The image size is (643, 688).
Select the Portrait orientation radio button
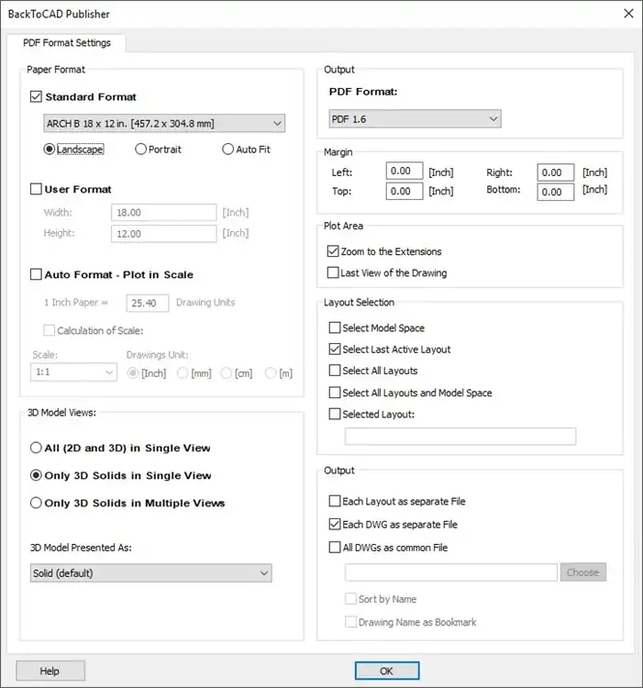click(140, 150)
